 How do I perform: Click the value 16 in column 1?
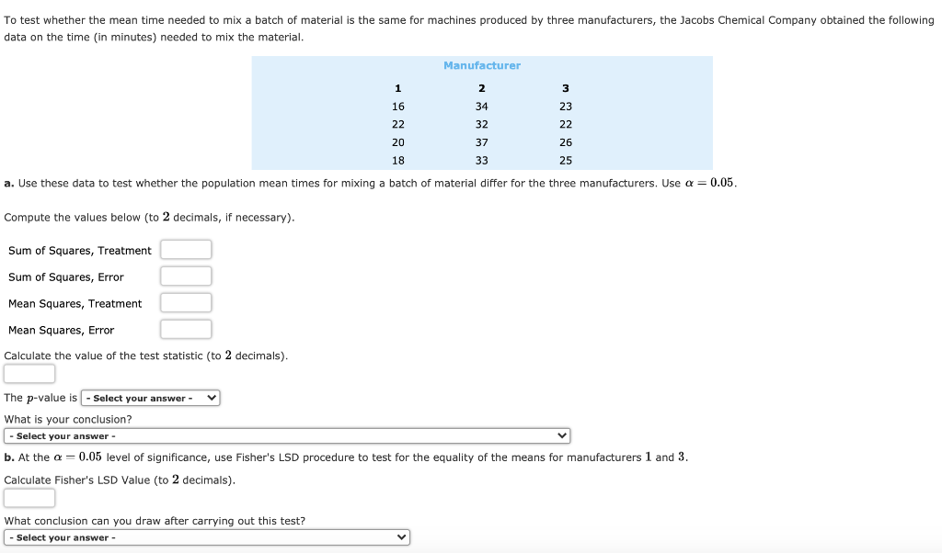tap(397, 106)
